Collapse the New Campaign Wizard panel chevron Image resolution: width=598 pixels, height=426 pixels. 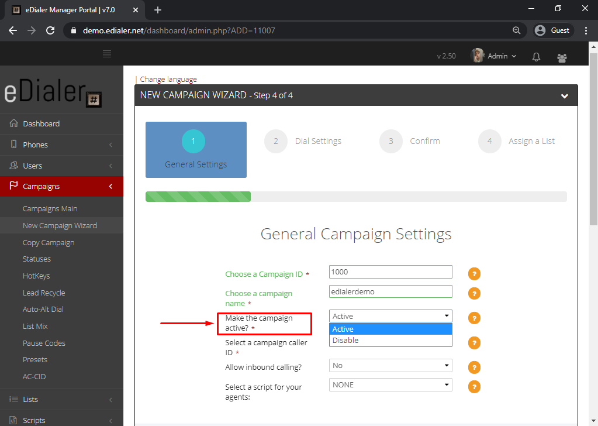[564, 96]
